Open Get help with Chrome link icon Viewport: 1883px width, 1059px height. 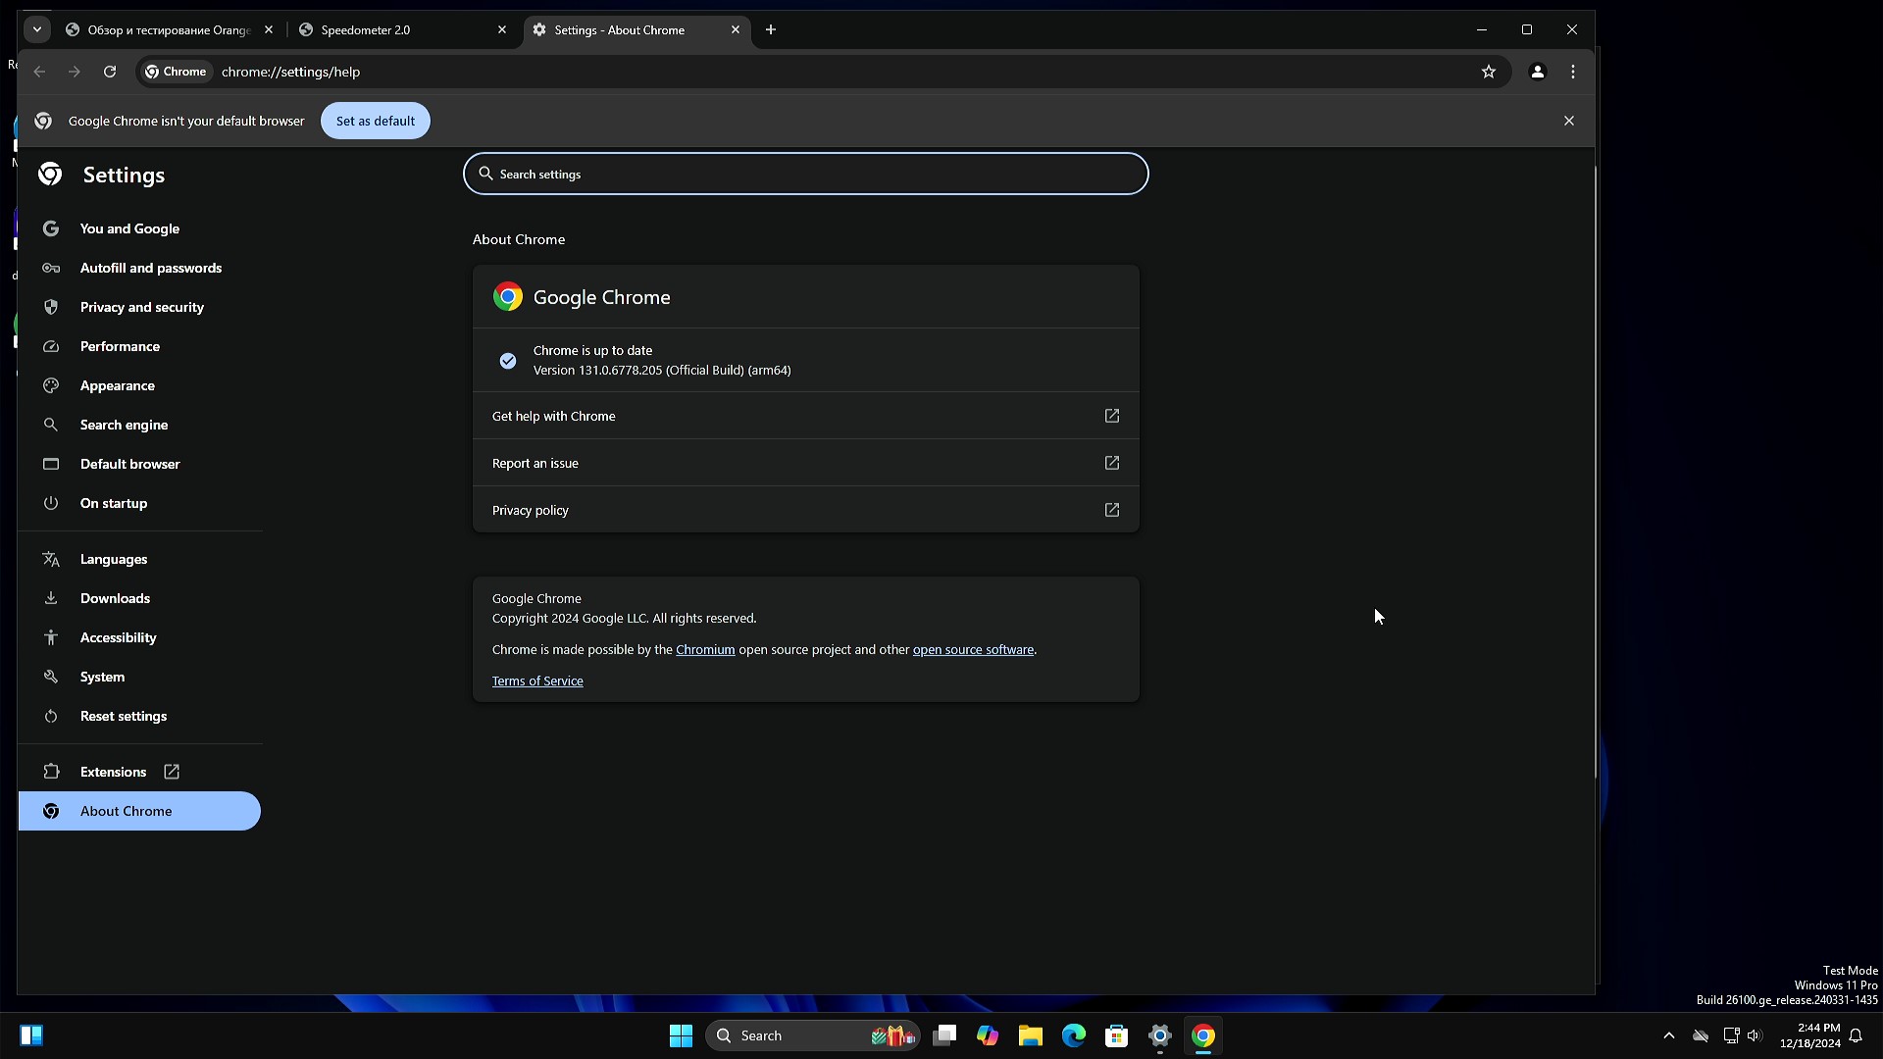[1111, 416]
